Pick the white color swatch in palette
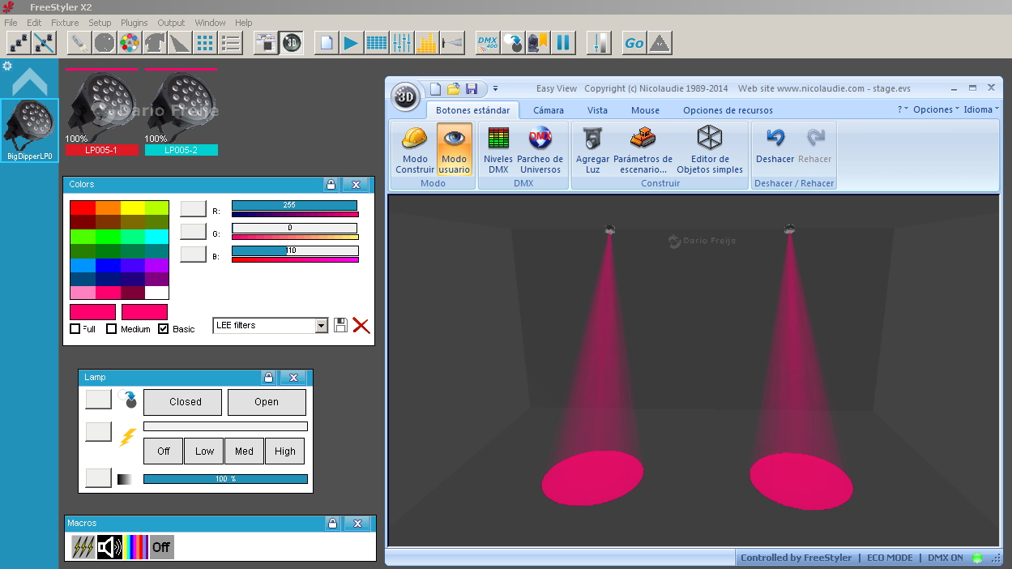The height and width of the screenshot is (569, 1012). (x=157, y=293)
